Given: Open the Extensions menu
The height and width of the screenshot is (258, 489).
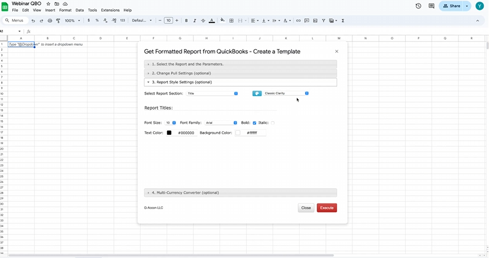Looking at the screenshot, I should coord(110,11).
